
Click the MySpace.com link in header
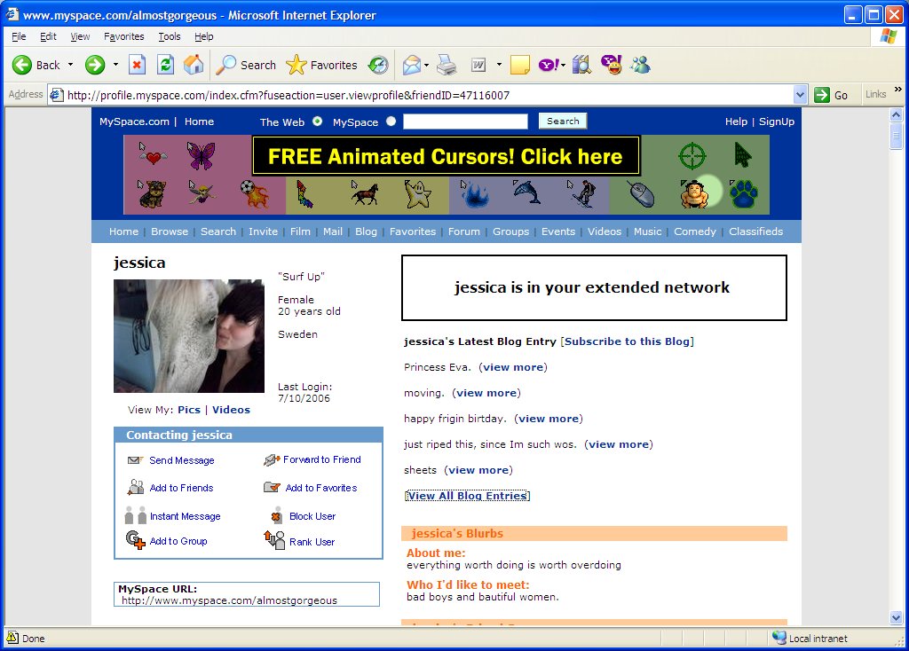(135, 122)
